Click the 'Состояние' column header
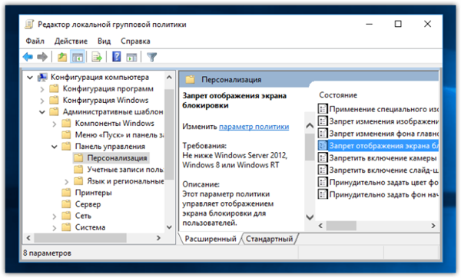The height and width of the screenshot is (278, 461). [x=338, y=95]
